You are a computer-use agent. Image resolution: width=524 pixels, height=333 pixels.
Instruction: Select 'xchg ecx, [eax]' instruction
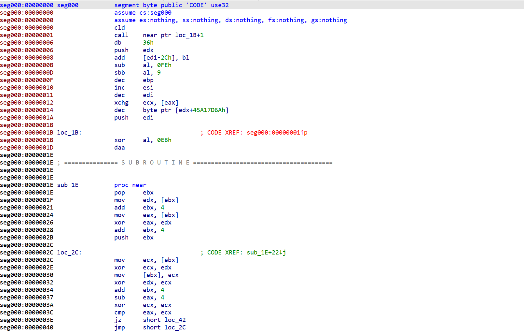(x=146, y=103)
